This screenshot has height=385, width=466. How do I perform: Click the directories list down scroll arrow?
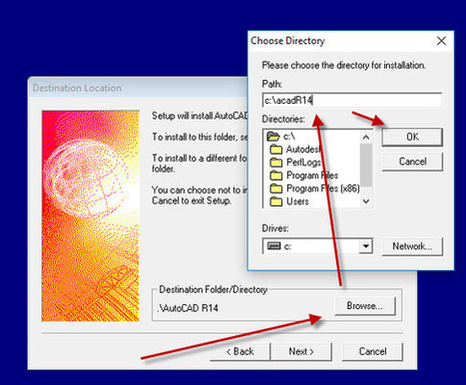click(x=366, y=201)
